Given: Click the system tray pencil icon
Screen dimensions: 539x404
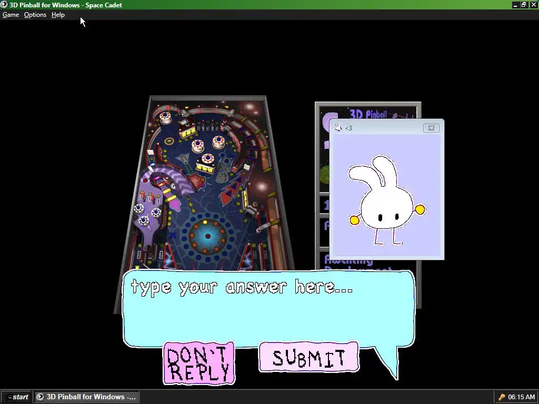Looking at the screenshot, I should tap(501, 397).
